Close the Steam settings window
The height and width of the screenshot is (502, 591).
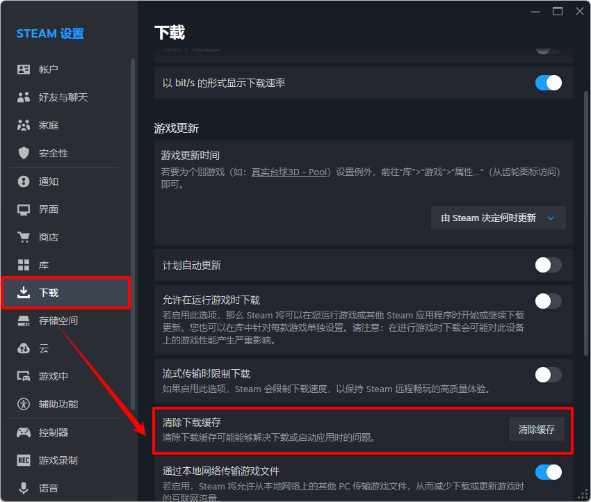tap(580, 11)
